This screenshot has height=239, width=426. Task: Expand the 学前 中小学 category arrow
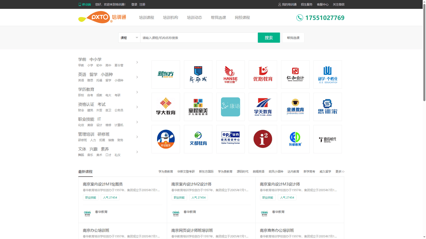click(137, 62)
